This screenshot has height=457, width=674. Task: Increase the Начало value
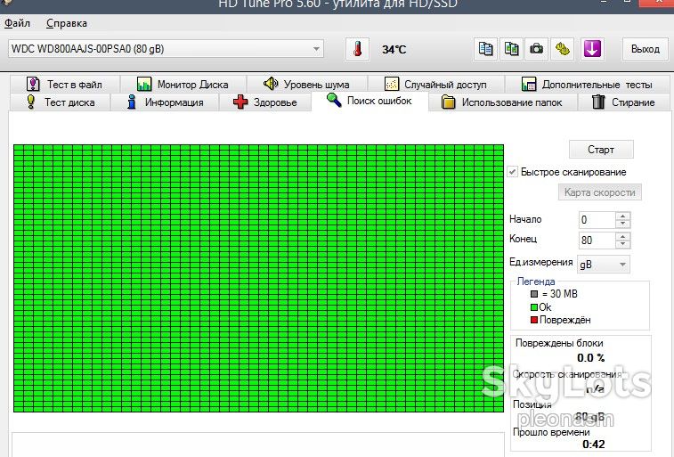pos(623,216)
